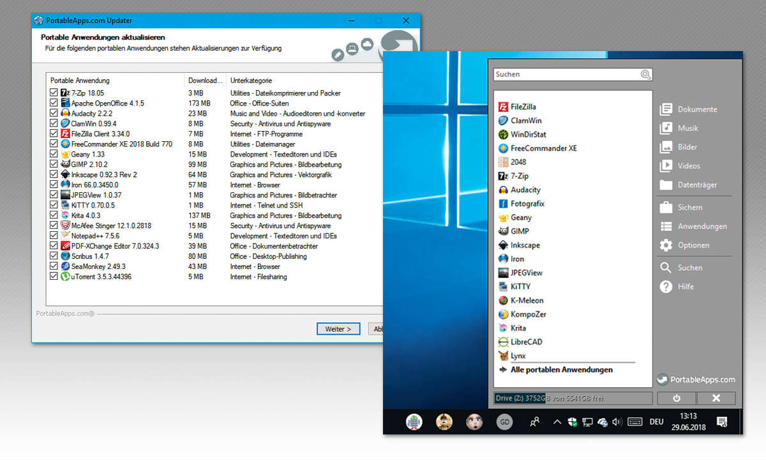Open Hilfe in the side panel
Screen dimensions: 766x460
pyautogui.click(x=677, y=286)
